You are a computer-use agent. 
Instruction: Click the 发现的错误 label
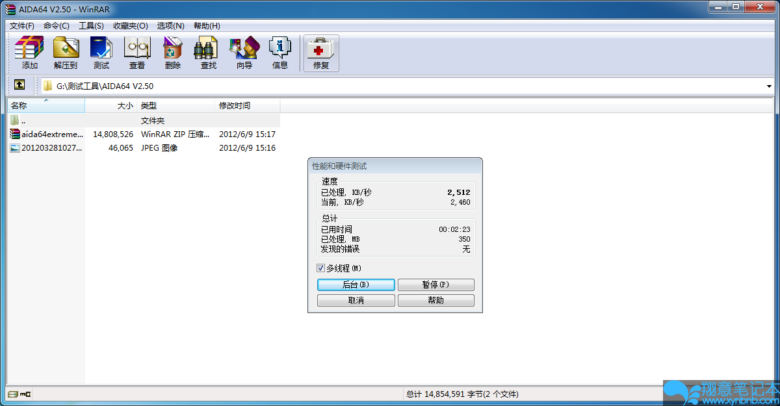pos(340,249)
